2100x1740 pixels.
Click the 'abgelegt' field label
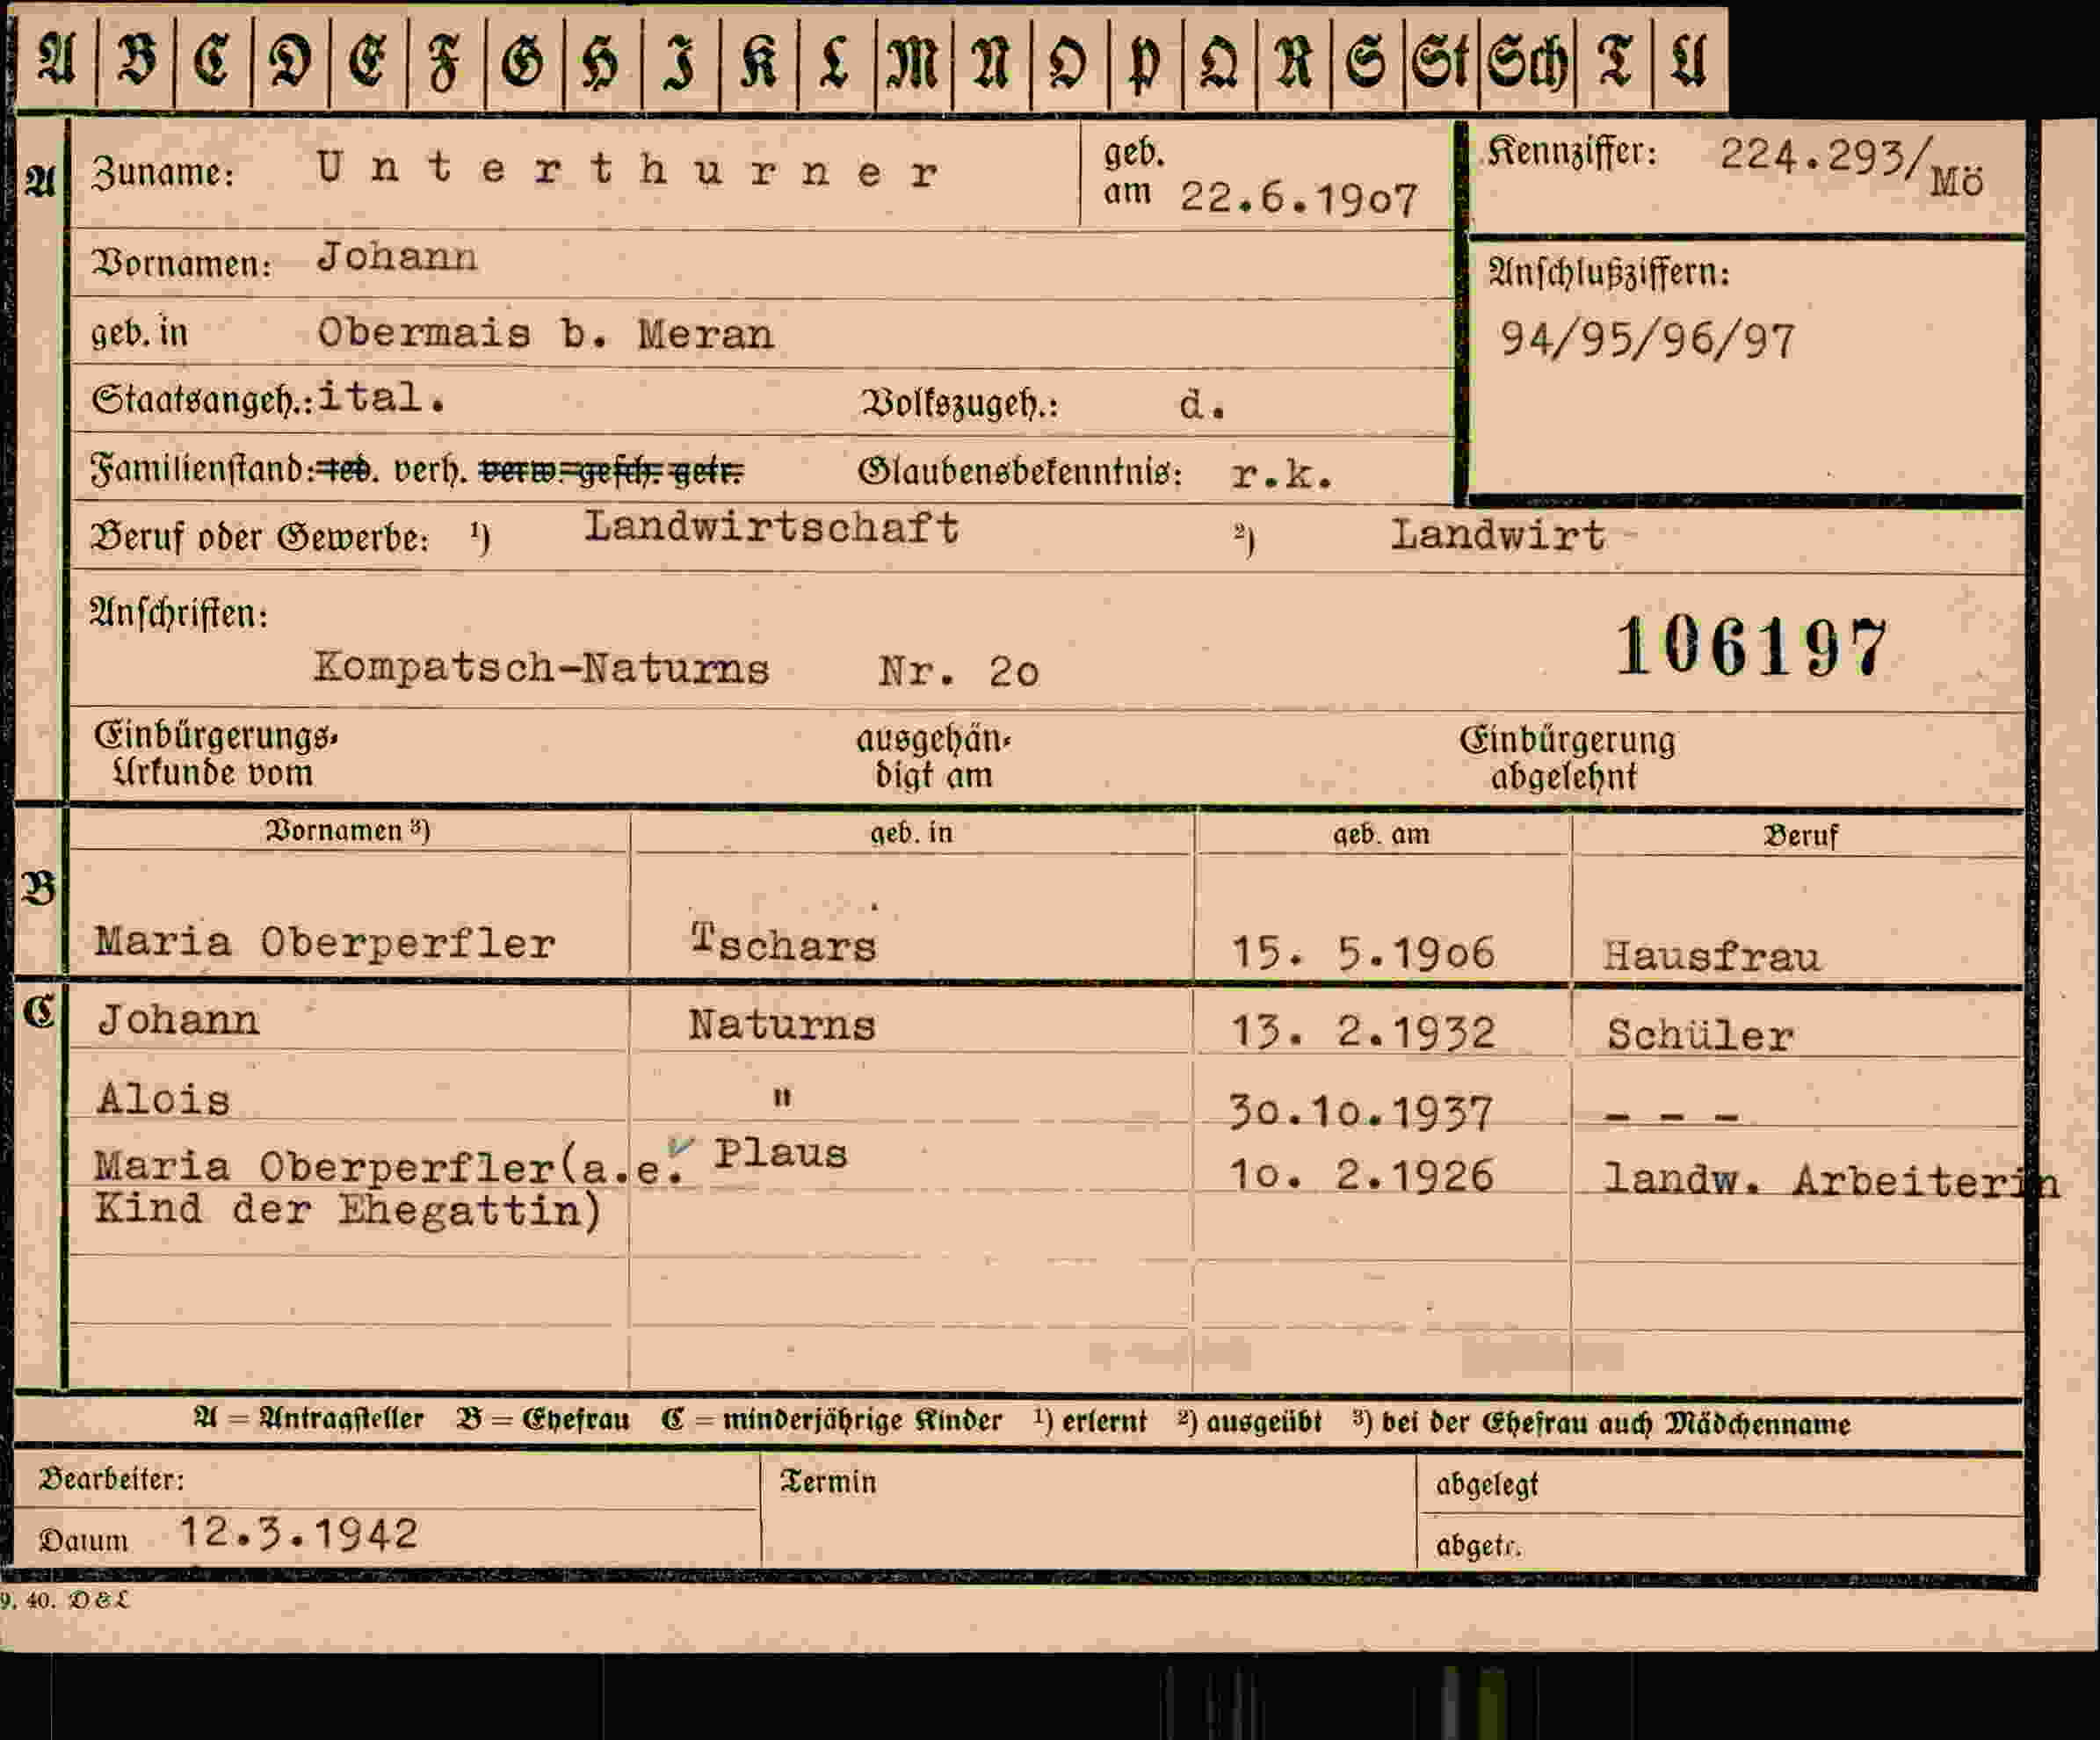pyautogui.click(x=1487, y=1486)
